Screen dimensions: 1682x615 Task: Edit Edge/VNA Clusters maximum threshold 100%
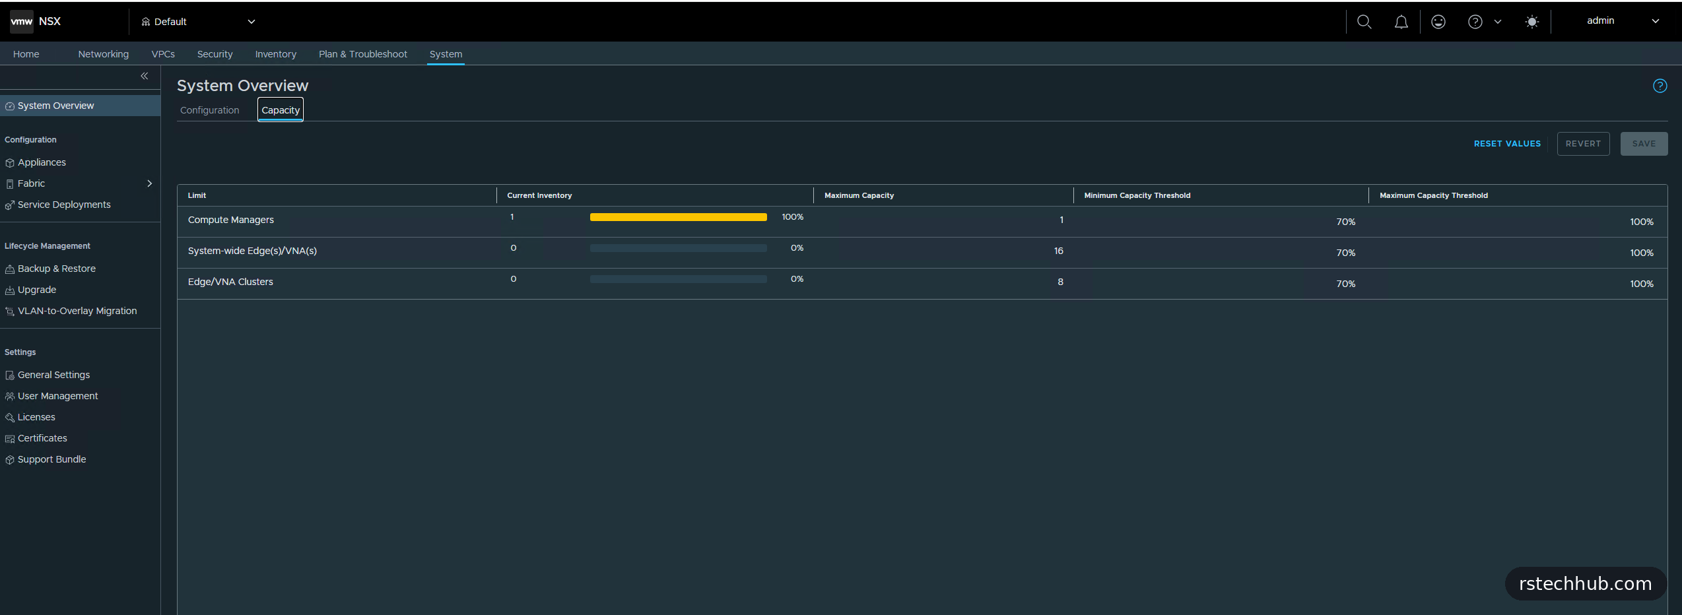click(x=1641, y=284)
